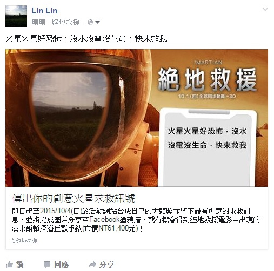Click the post text 火星火星好恐怖
Image resolution: width=274 pixels, height=271 pixels.
[34, 38]
